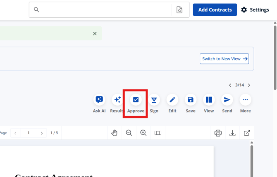Send the contract using Send icon

[227, 100]
